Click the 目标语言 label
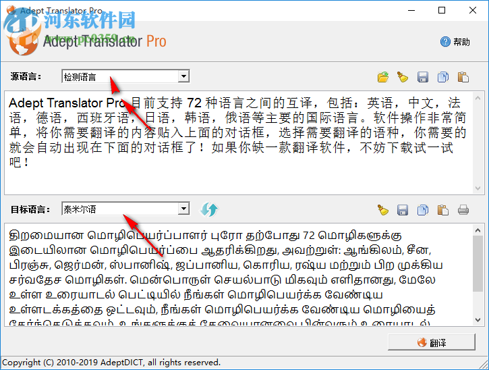Viewport: 489px width, 370px height. coord(30,209)
